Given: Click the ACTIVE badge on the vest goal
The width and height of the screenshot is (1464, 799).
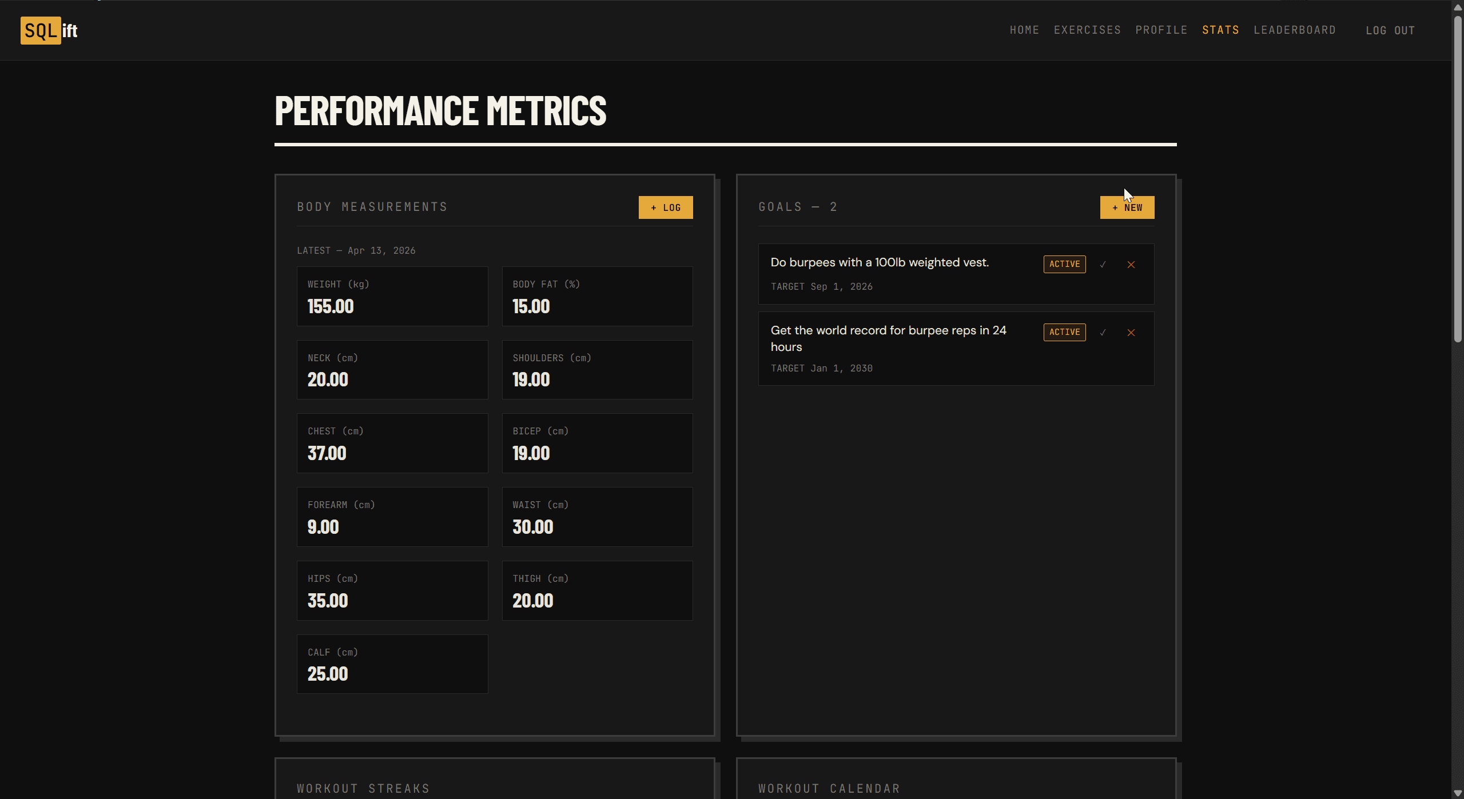Looking at the screenshot, I should (x=1064, y=264).
